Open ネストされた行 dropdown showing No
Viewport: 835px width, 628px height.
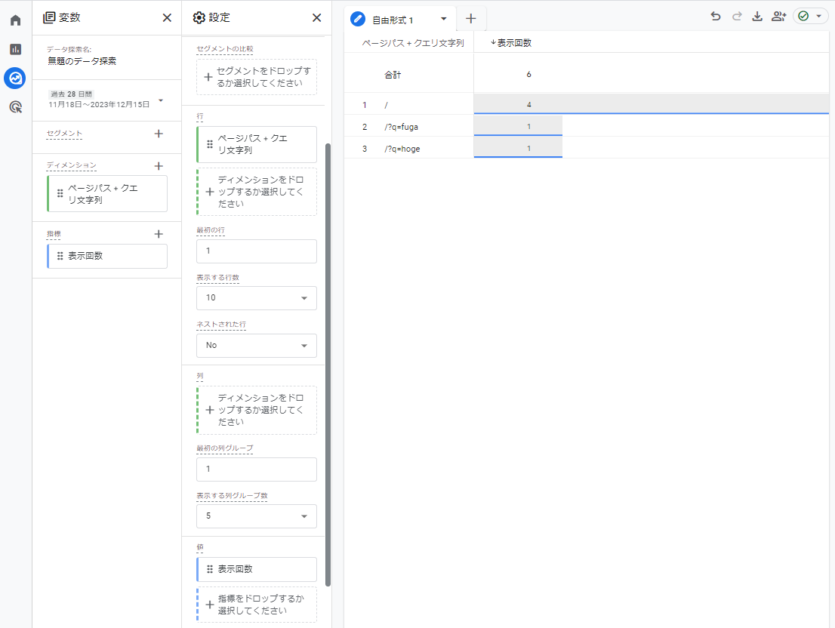click(x=257, y=346)
